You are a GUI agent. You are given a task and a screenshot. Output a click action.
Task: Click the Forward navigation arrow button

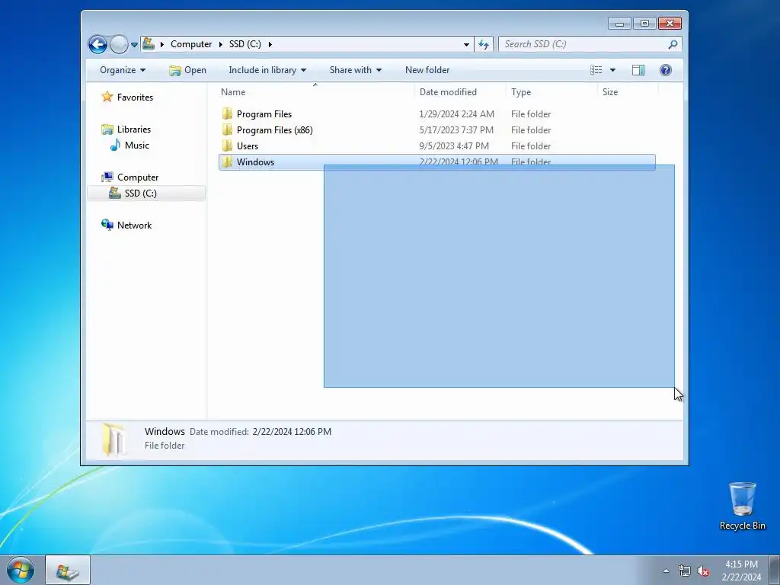(119, 44)
